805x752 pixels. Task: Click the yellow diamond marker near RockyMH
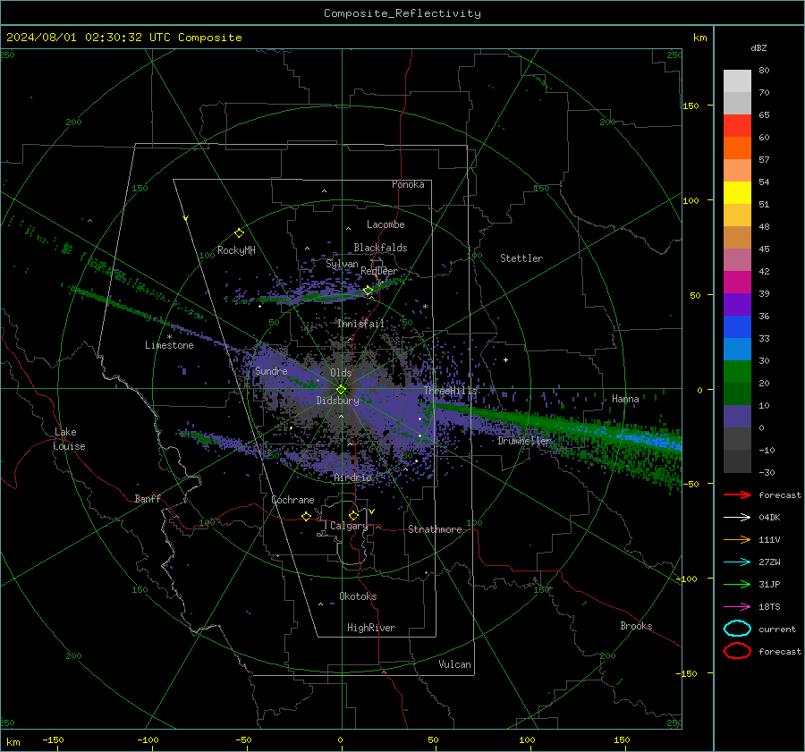pos(239,233)
